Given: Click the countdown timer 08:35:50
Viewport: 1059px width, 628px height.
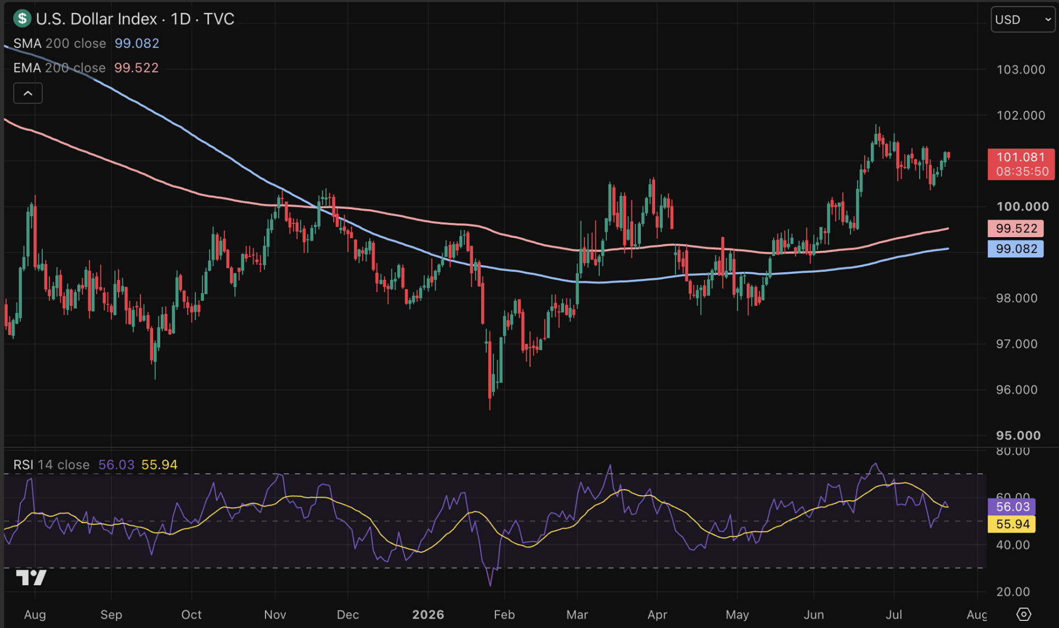Looking at the screenshot, I should pyautogui.click(x=1022, y=172).
